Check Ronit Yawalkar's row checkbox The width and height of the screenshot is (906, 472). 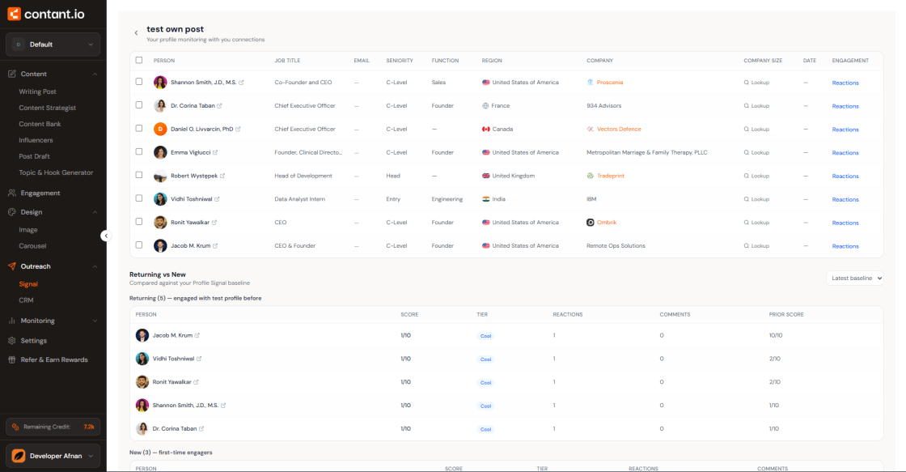(138, 222)
